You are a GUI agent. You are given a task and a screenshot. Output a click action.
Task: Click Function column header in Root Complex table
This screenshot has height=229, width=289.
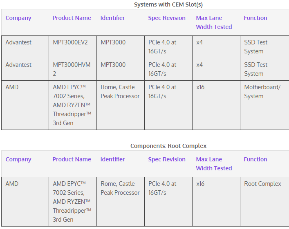pyautogui.click(x=255, y=159)
